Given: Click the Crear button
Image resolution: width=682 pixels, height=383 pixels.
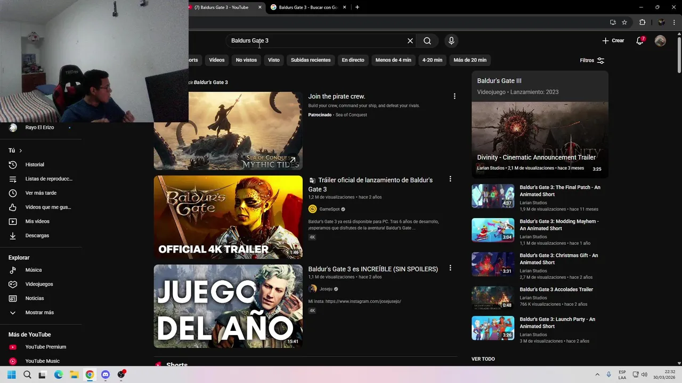Looking at the screenshot, I should click(613, 40).
